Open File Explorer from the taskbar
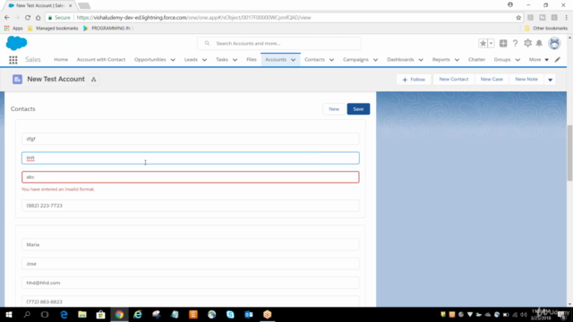 tap(82, 315)
